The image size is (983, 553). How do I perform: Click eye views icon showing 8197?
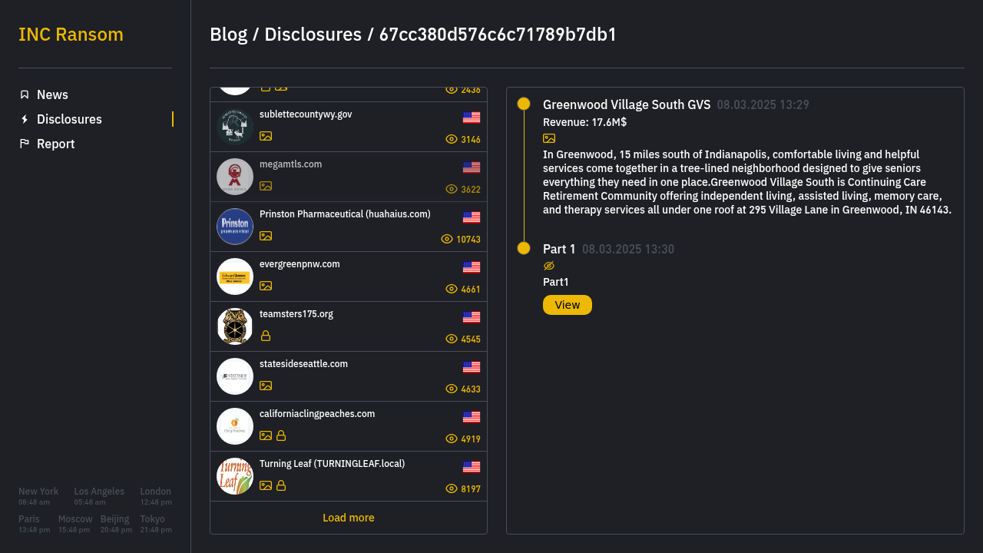(x=452, y=488)
